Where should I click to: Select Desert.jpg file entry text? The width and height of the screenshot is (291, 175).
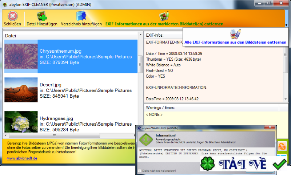(x=85, y=90)
